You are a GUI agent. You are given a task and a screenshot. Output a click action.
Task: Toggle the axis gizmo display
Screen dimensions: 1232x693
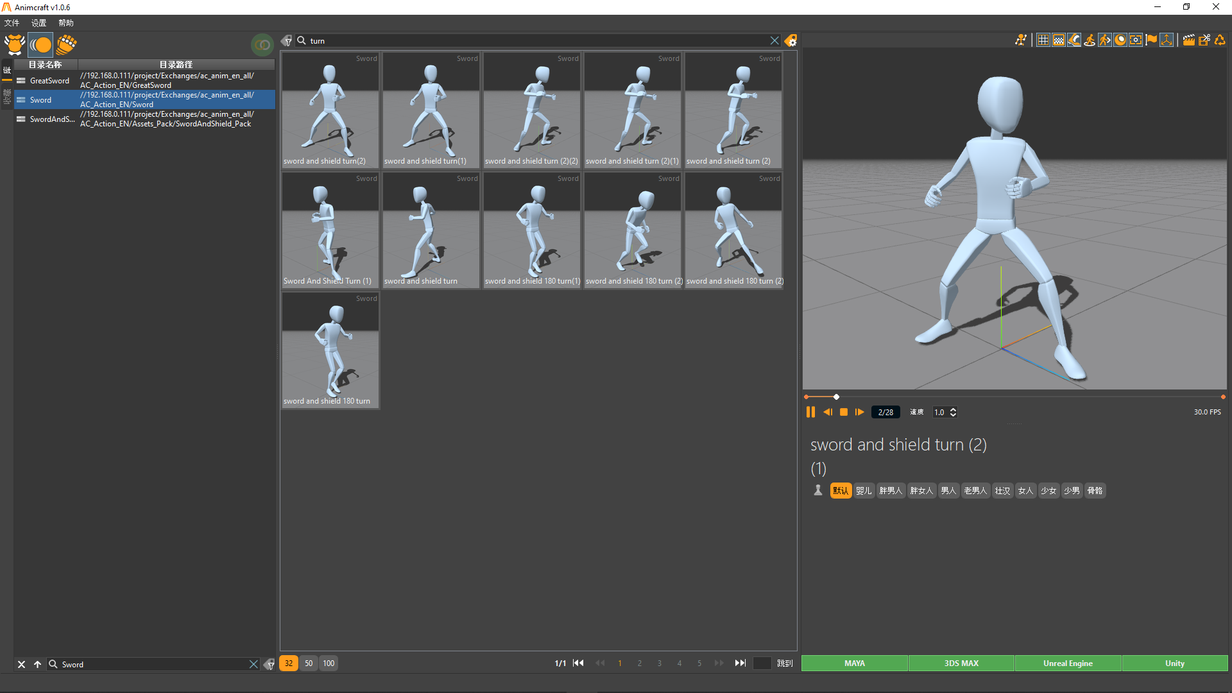click(1167, 40)
